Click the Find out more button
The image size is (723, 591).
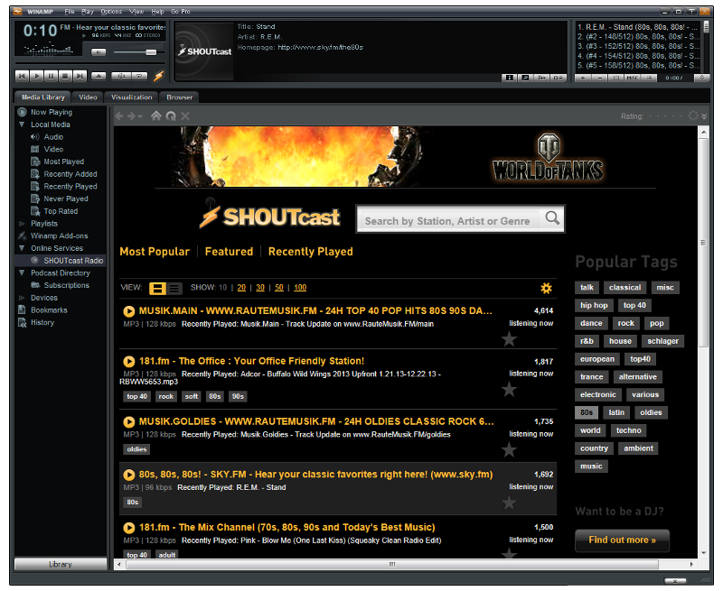click(622, 540)
